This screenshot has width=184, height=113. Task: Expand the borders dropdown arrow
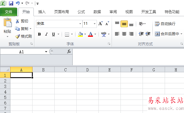[72, 34]
